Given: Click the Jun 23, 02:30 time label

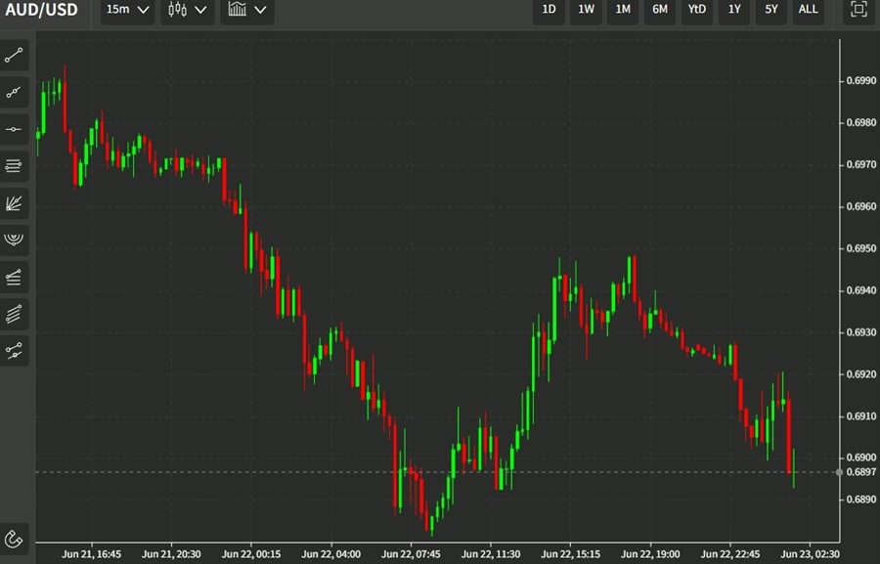Looking at the screenshot, I should click(x=810, y=554).
